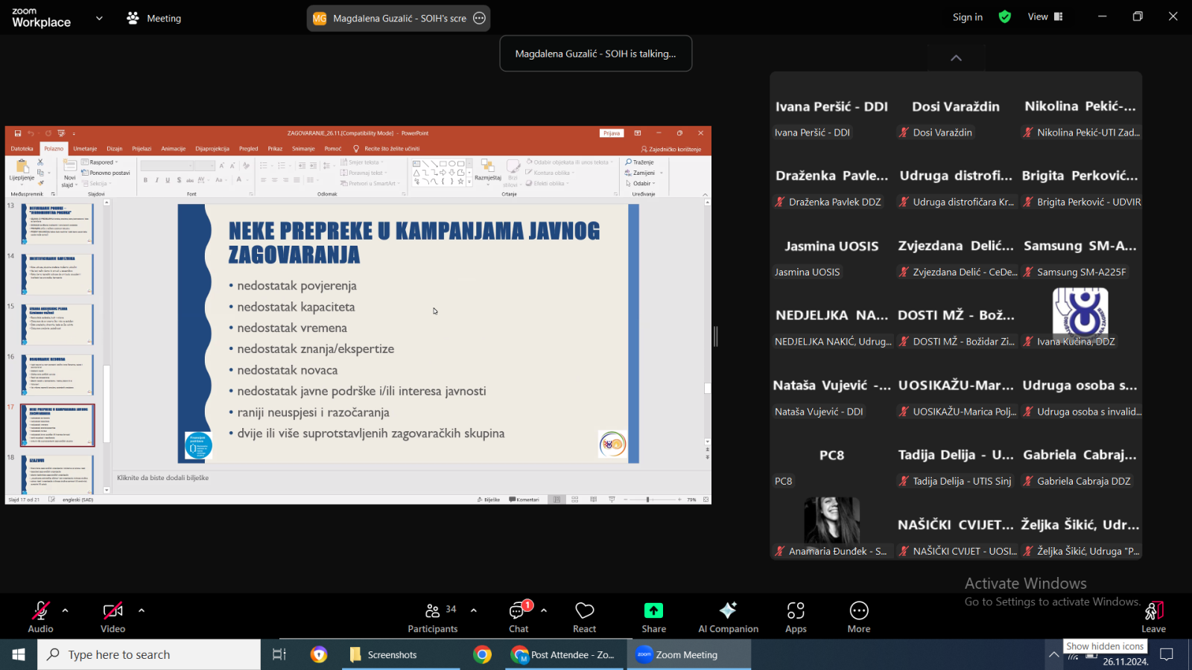Toggle camera with the Video icon
Viewport: 1192px width, 670px height.
[x=112, y=611]
